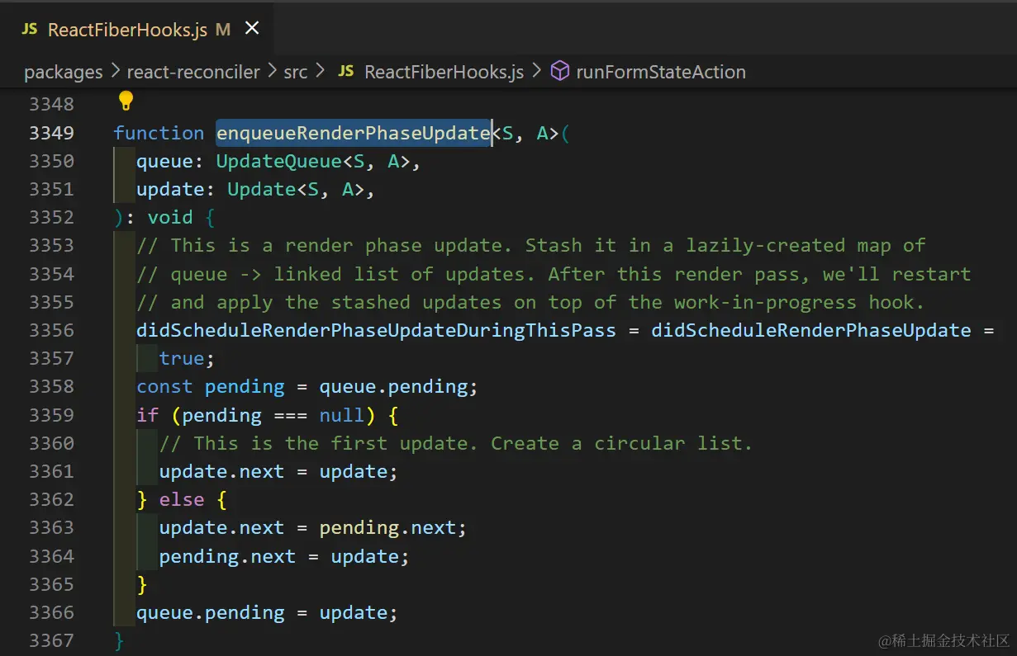Click 'null' on line 3359
Image resolution: width=1017 pixels, height=656 pixels.
click(x=342, y=415)
